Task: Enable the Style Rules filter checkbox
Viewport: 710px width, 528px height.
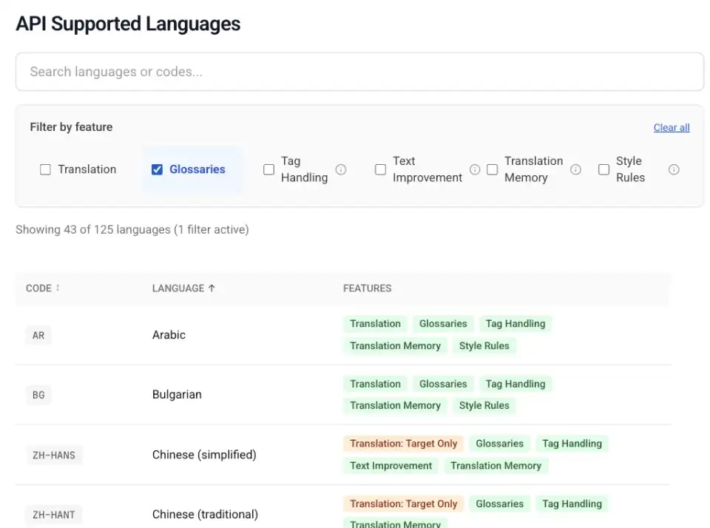Action: (604, 169)
